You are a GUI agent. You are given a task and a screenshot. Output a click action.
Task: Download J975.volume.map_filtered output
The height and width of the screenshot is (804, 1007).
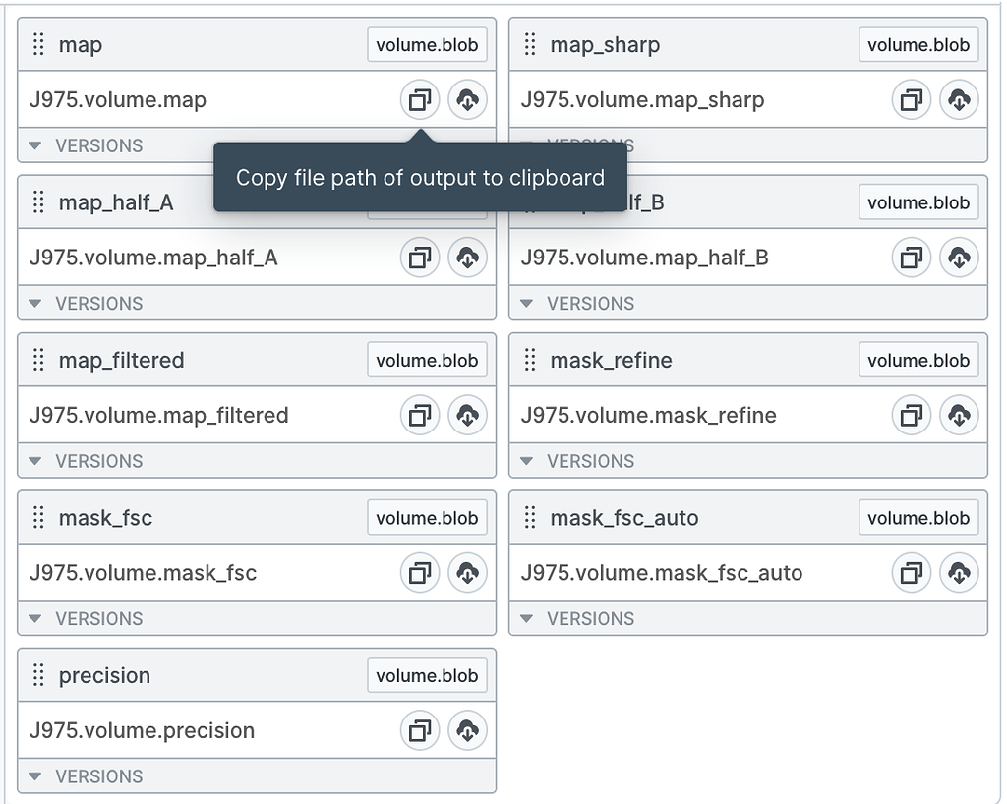point(467,415)
